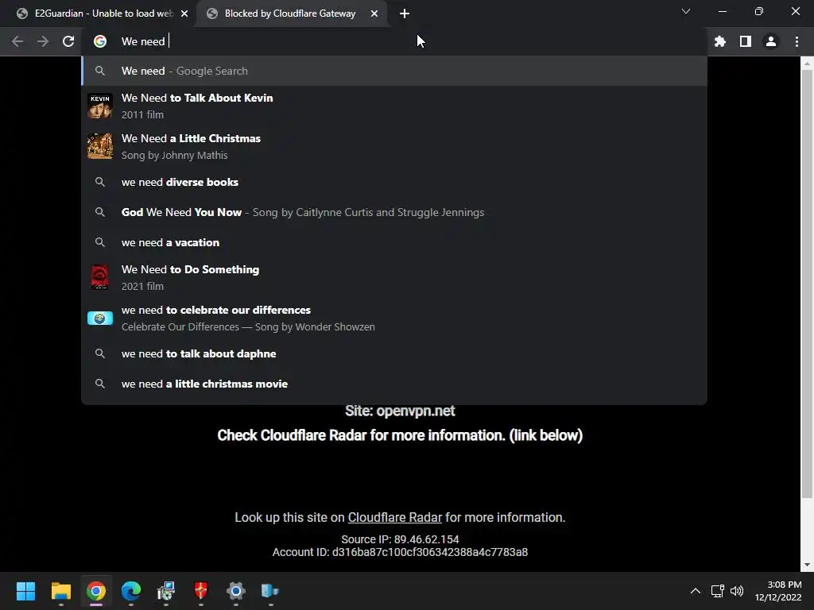Pick 'we need a vacation' suggestion
Image resolution: width=814 pixels, height=610 pixels.
click(394, 242)
